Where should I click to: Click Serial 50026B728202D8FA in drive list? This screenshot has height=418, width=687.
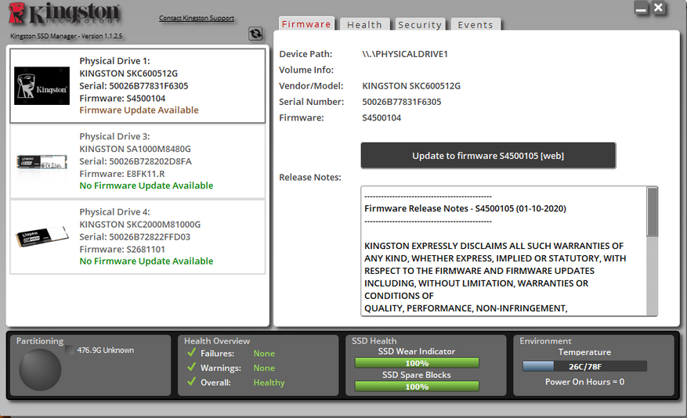[136, 161]
